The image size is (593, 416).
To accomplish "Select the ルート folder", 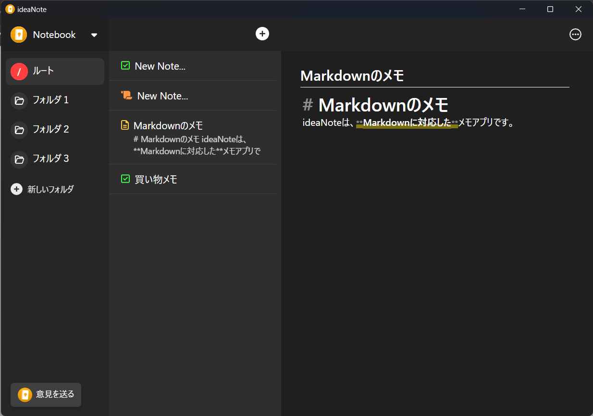I will coord(55,72).
